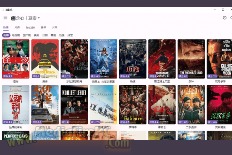Screen dimensions: 232x155
Task: Switch to the 榜单 tab
Action: click(x=43, y=27)
